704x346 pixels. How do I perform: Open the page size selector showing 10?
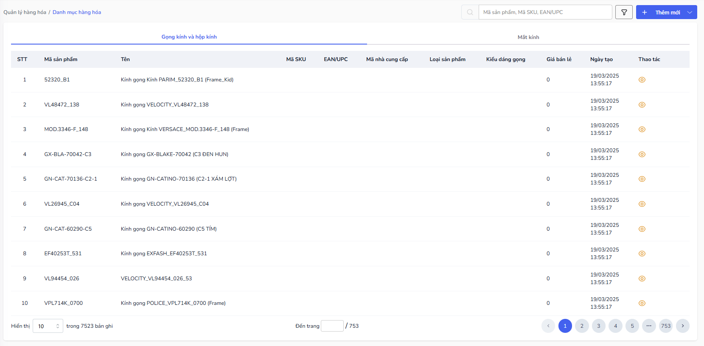click(x=48, y=326)
